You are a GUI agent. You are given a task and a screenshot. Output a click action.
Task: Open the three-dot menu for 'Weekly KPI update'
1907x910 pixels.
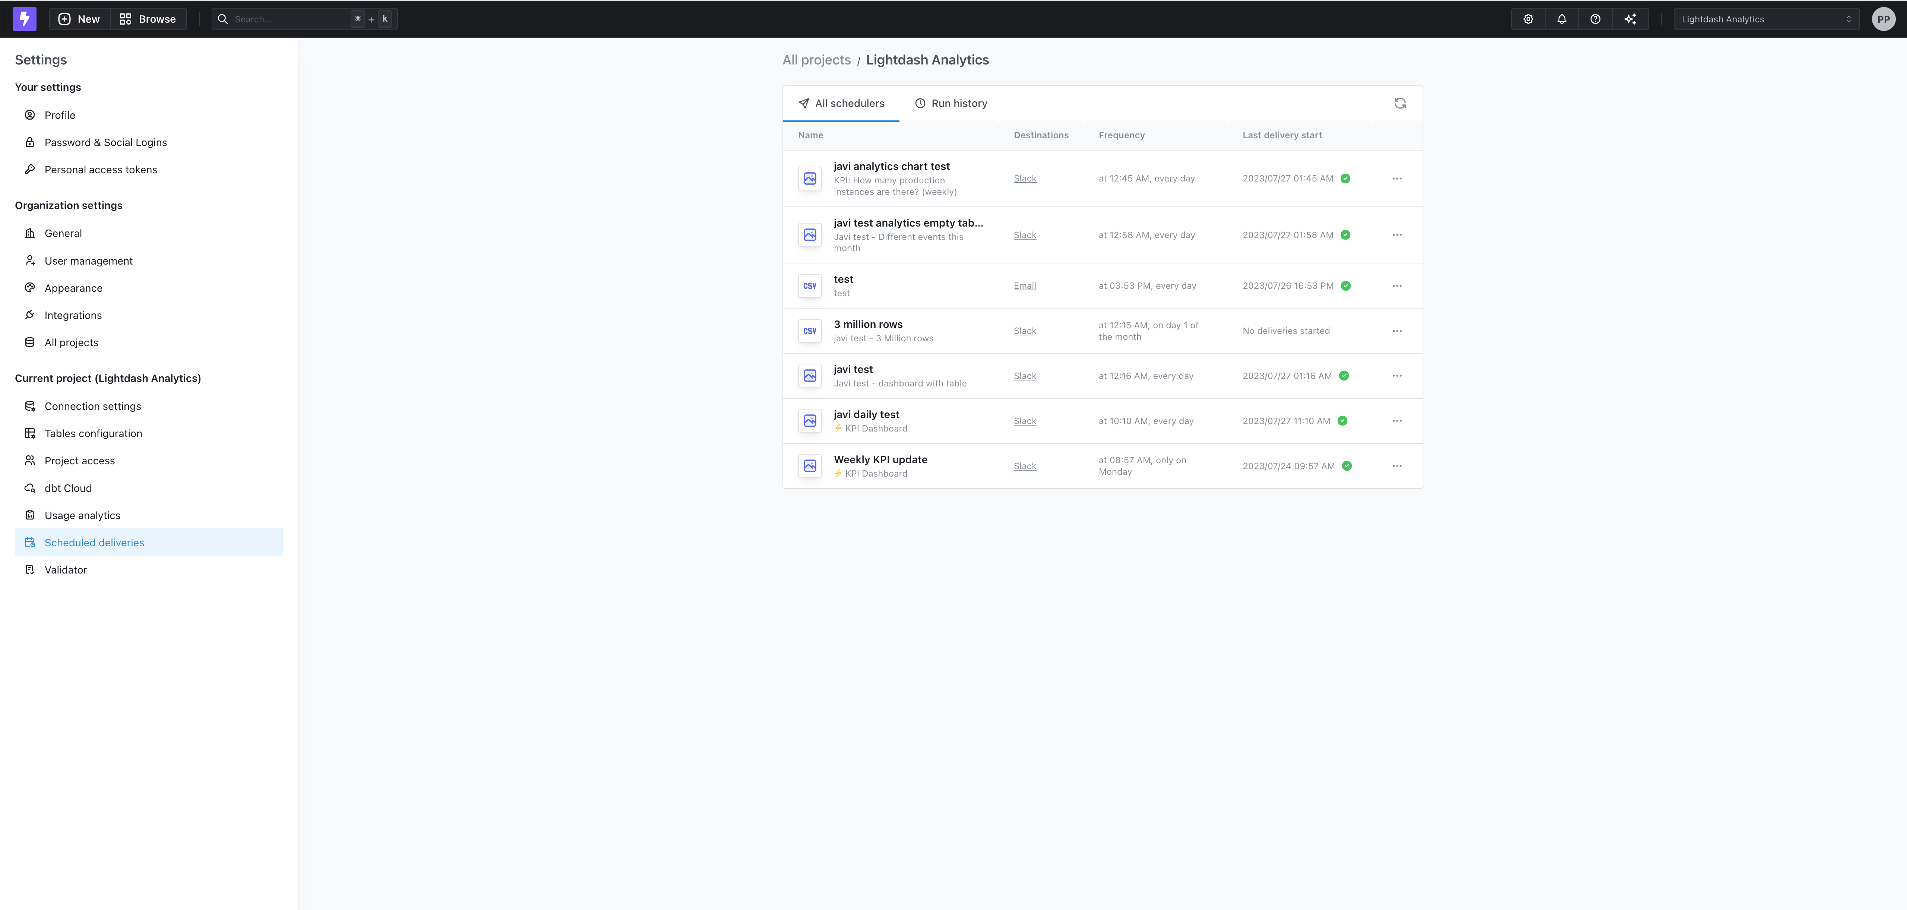(1398, 466)
